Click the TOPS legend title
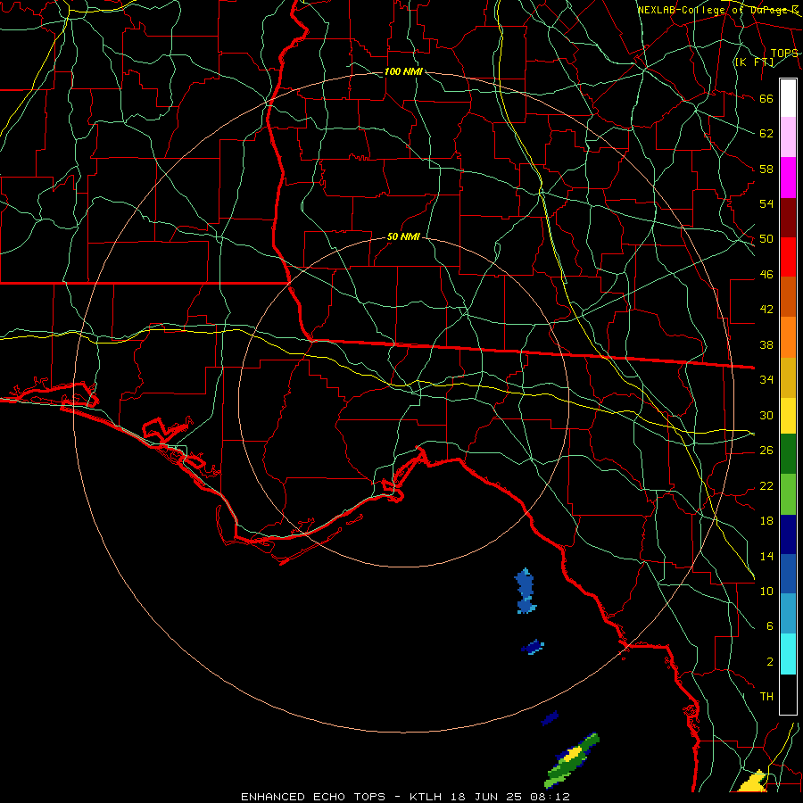803x803 pixels. point(784,54)
